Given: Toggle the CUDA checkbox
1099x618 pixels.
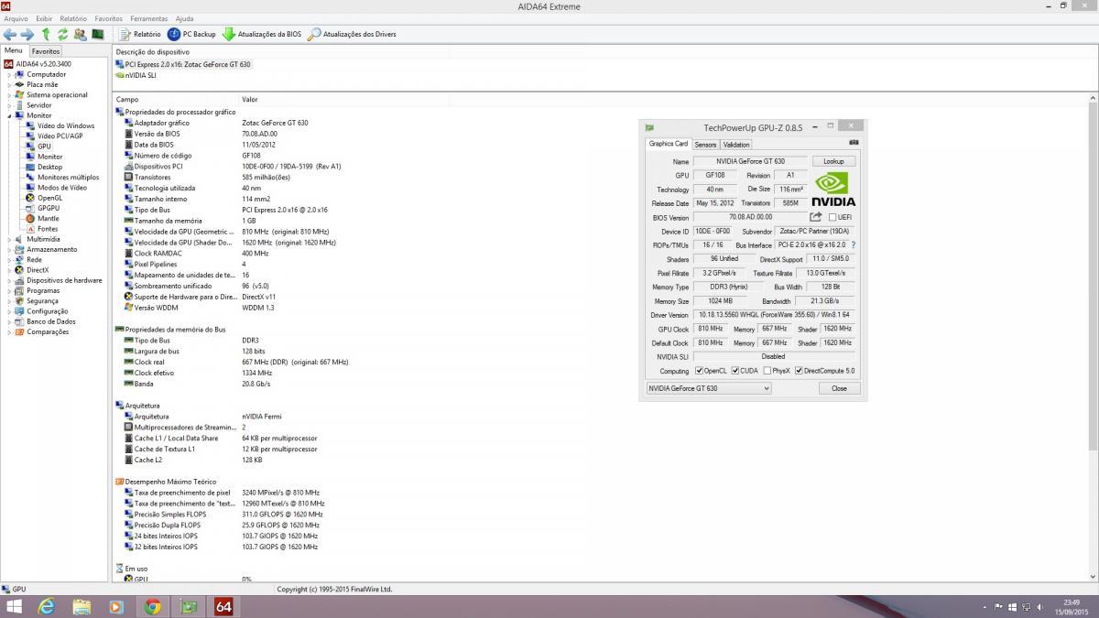Looking at the screenshot, I should pos(734,371).
